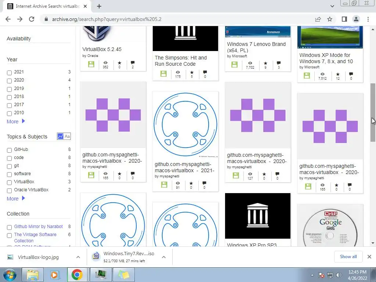Open options for Windows.Tiny7 iso download

tap(164, 257)
